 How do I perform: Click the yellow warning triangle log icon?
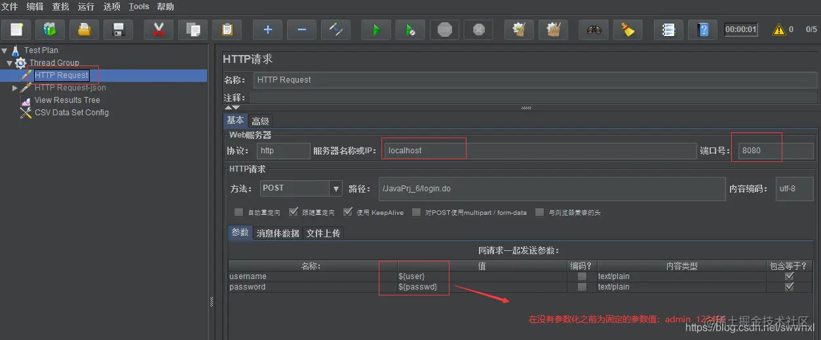click(778, 29)
